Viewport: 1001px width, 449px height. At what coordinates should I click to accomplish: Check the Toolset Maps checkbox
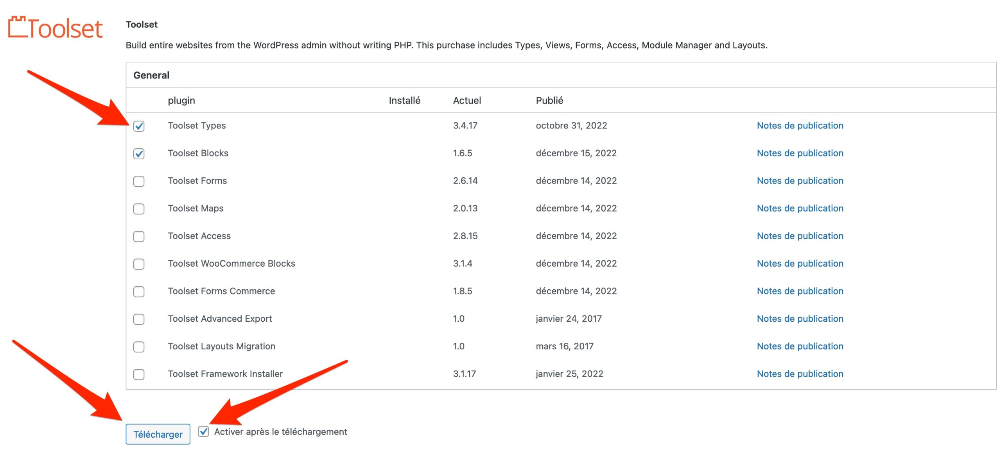click(139, 209)
